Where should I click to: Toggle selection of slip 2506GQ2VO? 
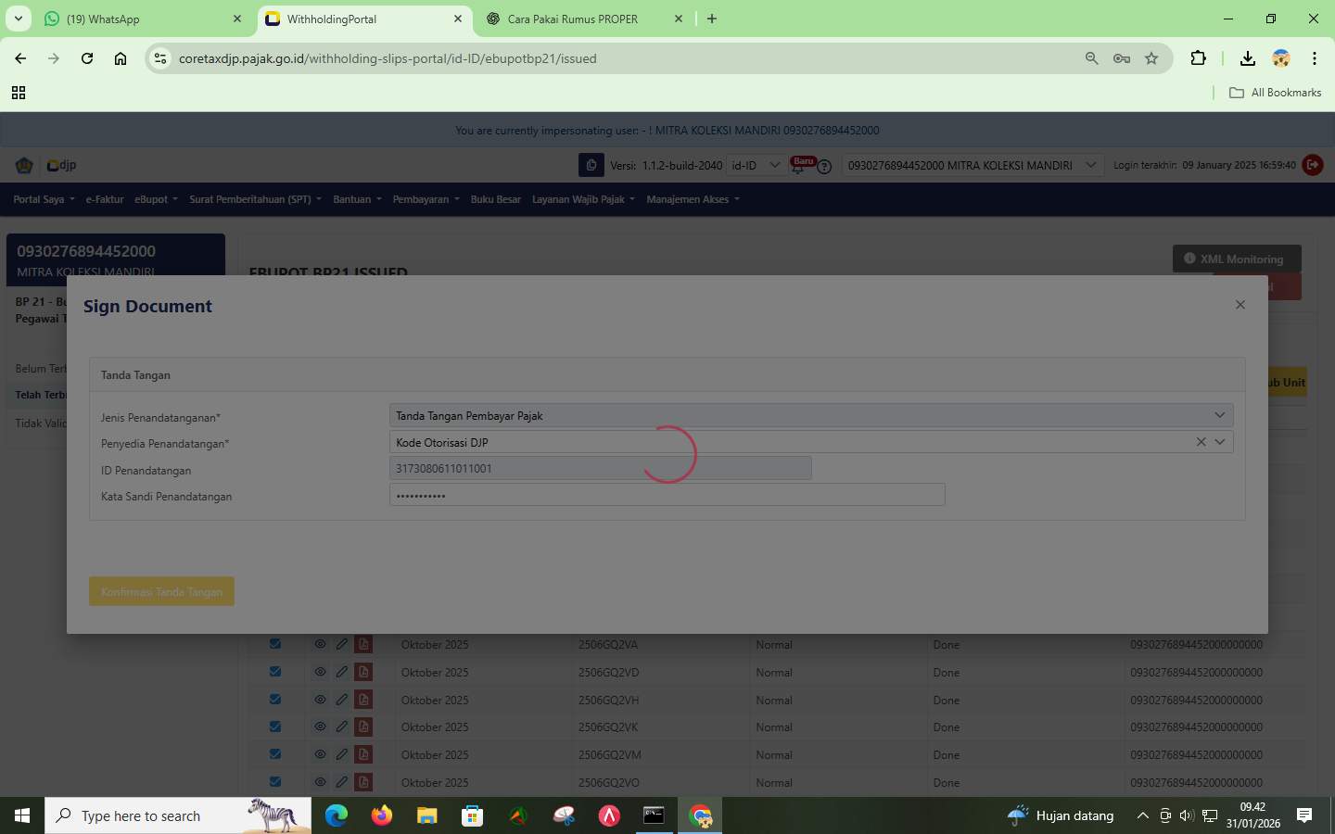(274, 782)
